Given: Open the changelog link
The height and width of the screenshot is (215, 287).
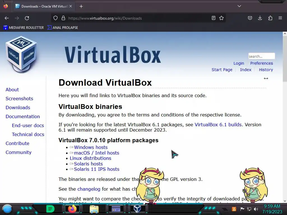Looking at the screenshot, I should pos(89,189).
